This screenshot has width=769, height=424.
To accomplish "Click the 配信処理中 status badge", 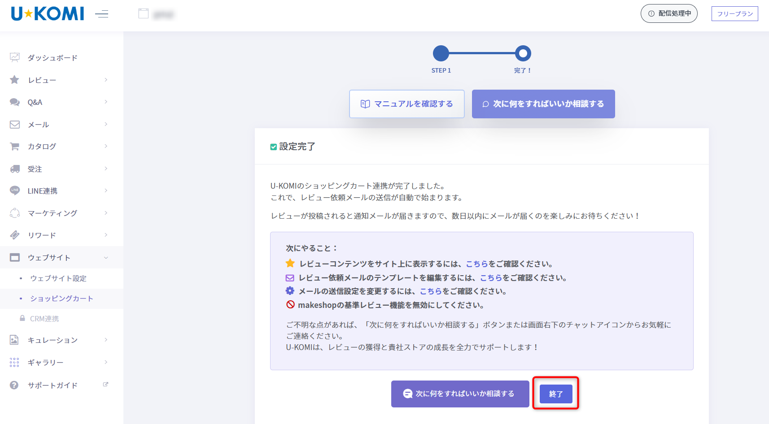I will 669,13.
